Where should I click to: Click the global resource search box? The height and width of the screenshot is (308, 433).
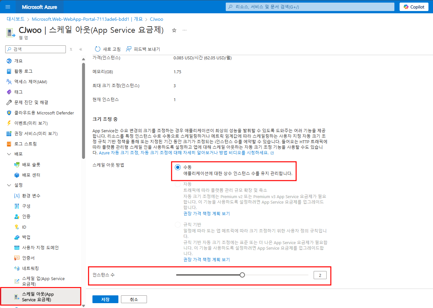(310, 7)
